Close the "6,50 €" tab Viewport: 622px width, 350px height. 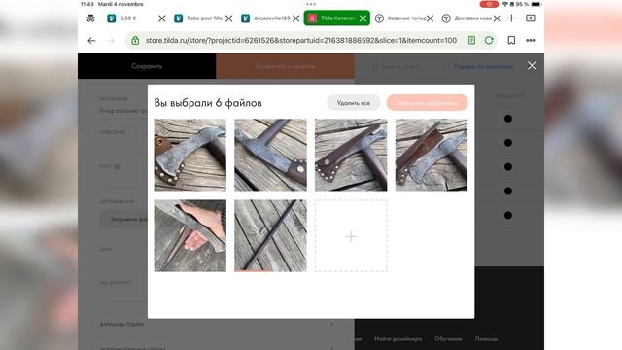coord(162,18)
